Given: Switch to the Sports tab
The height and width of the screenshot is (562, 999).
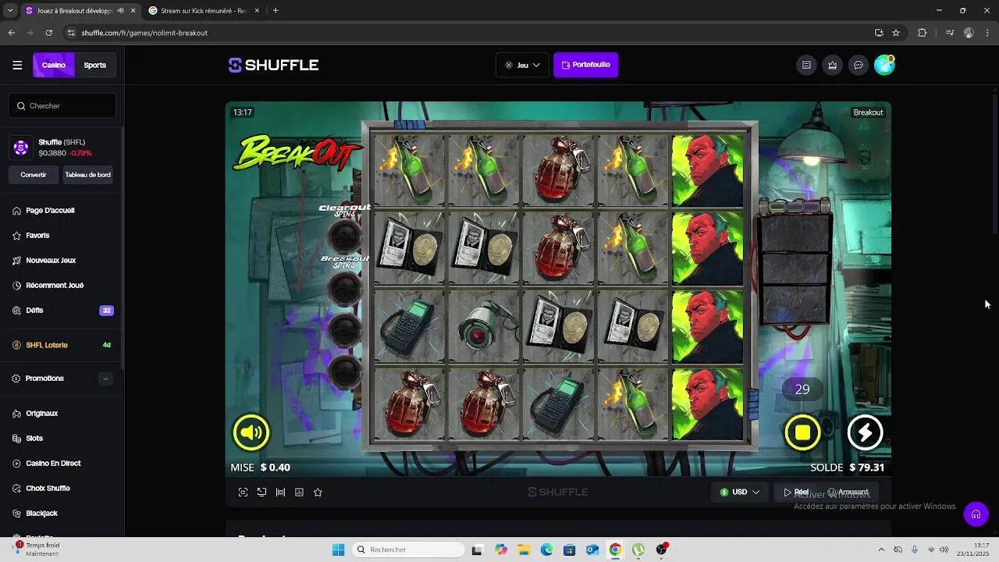Looking at the screenshot, I should (x=95, y=66).
